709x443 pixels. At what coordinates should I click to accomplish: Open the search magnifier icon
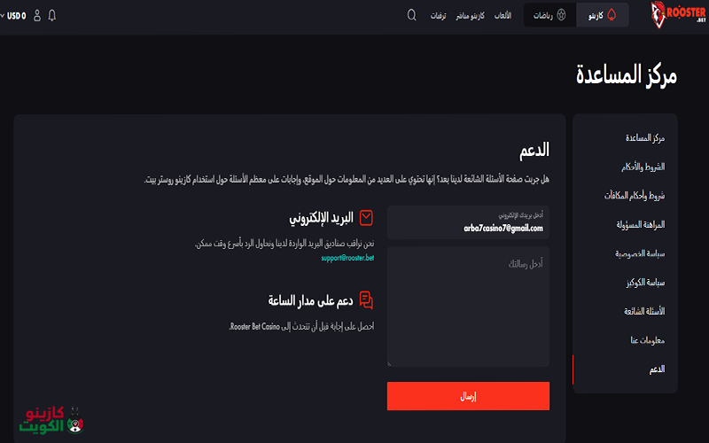click(411, 15)
